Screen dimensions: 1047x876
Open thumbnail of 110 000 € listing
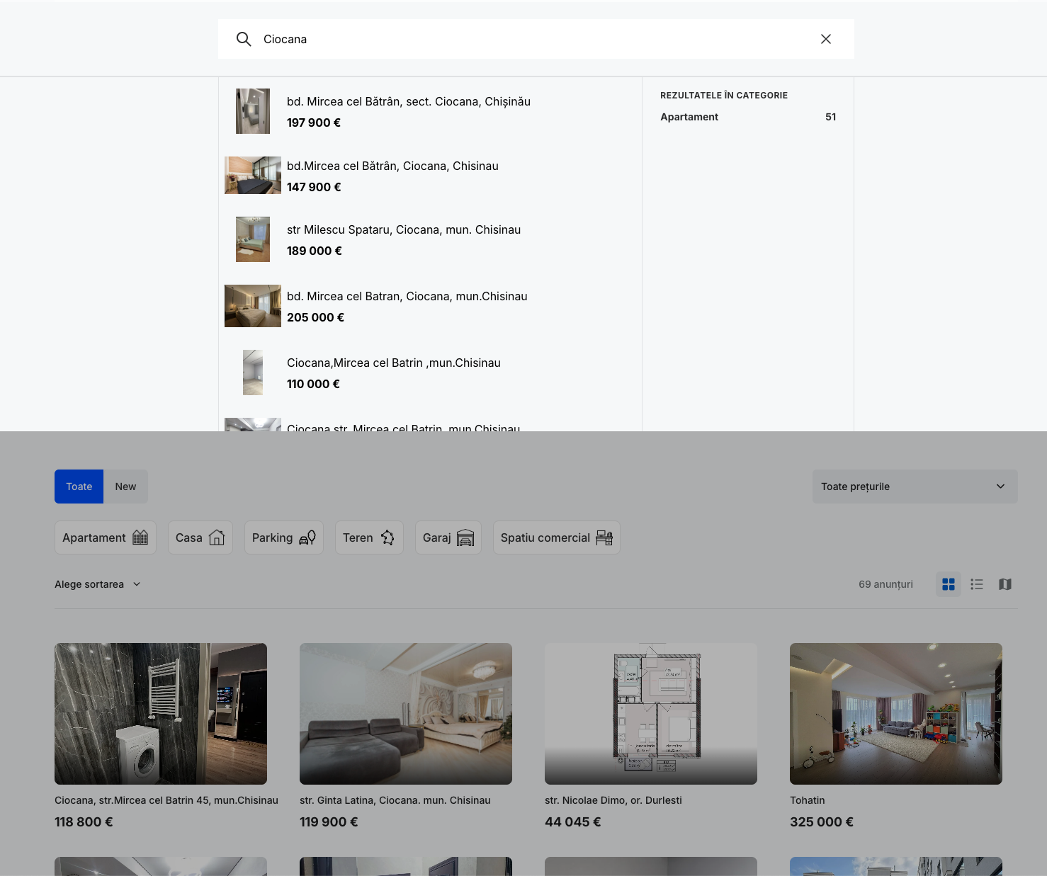253,372
